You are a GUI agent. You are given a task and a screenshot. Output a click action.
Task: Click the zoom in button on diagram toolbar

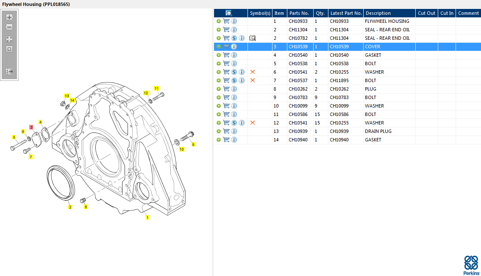(x=9, y=17)
